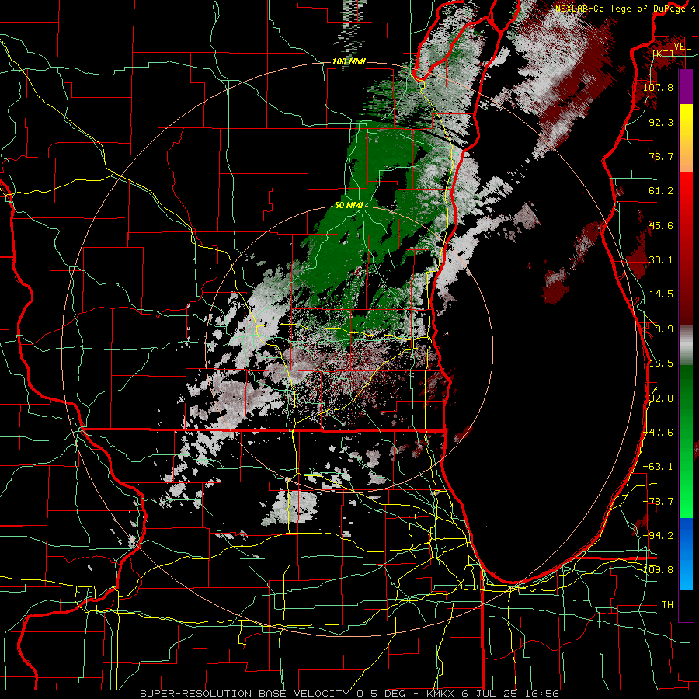The image size is (699, 699).
Task: Click the "-0.9" value on the velocity scale
Action: point(661,329)
